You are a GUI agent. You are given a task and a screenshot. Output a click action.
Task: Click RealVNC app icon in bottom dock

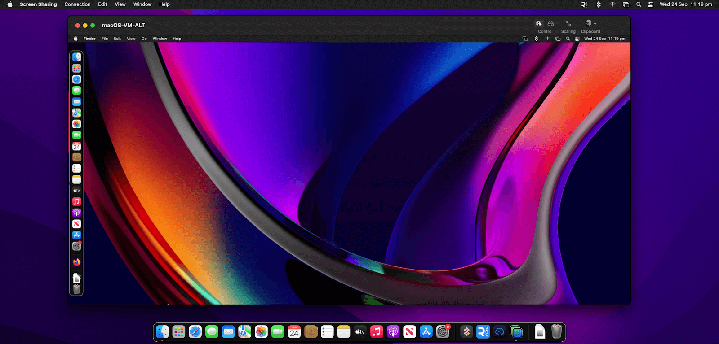click(x=483, y=332)
